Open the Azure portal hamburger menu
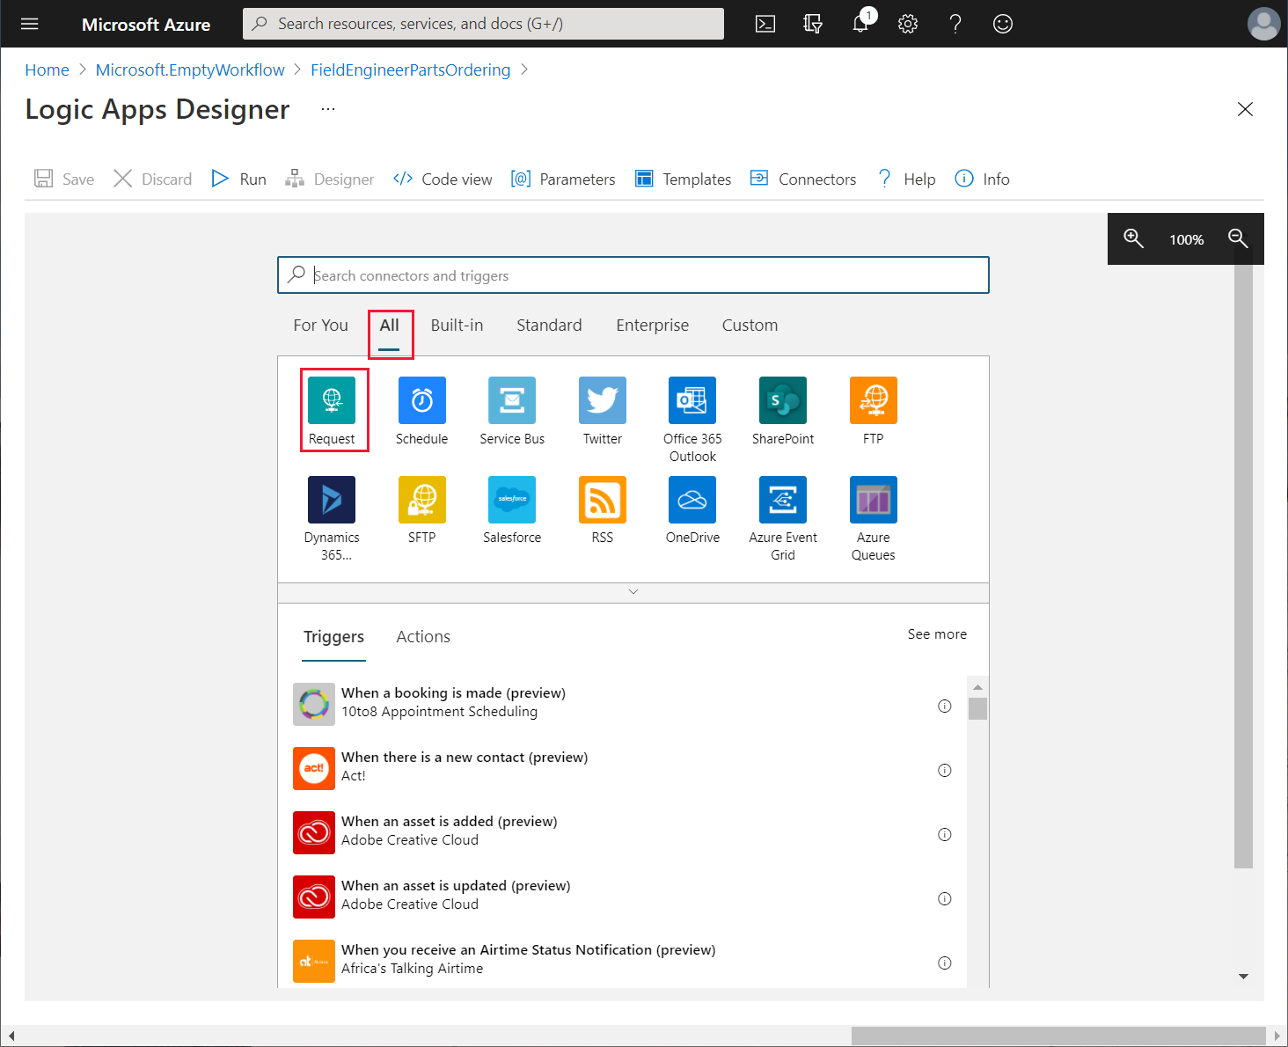 coord(30,24)
